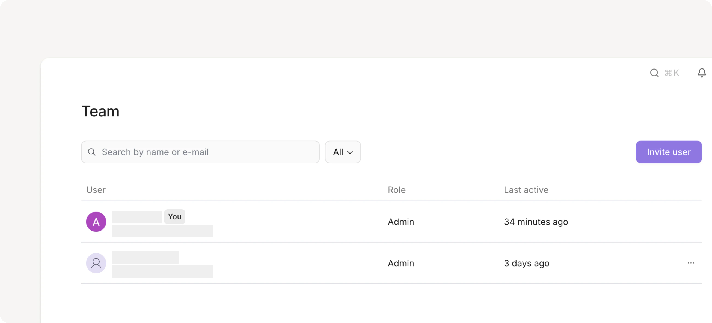Select the Admin role of the first user
This screenshot has height=323, width=712.
[x=400, y=222]
